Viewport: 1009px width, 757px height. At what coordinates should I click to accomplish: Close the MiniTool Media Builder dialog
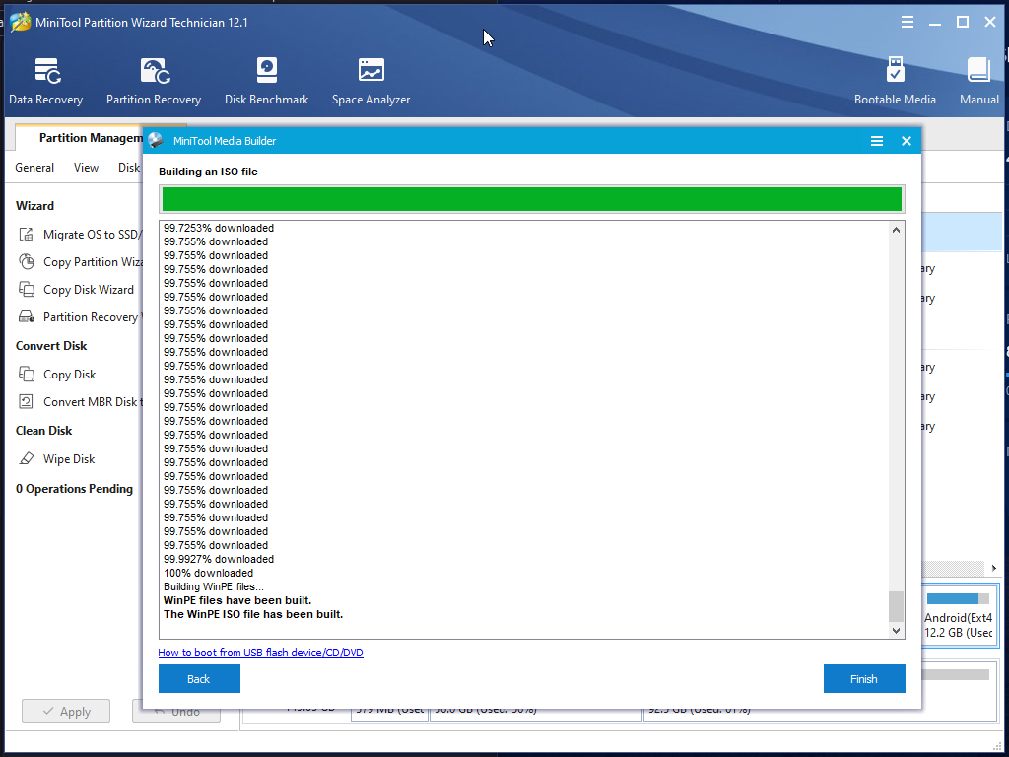[907, 141]
